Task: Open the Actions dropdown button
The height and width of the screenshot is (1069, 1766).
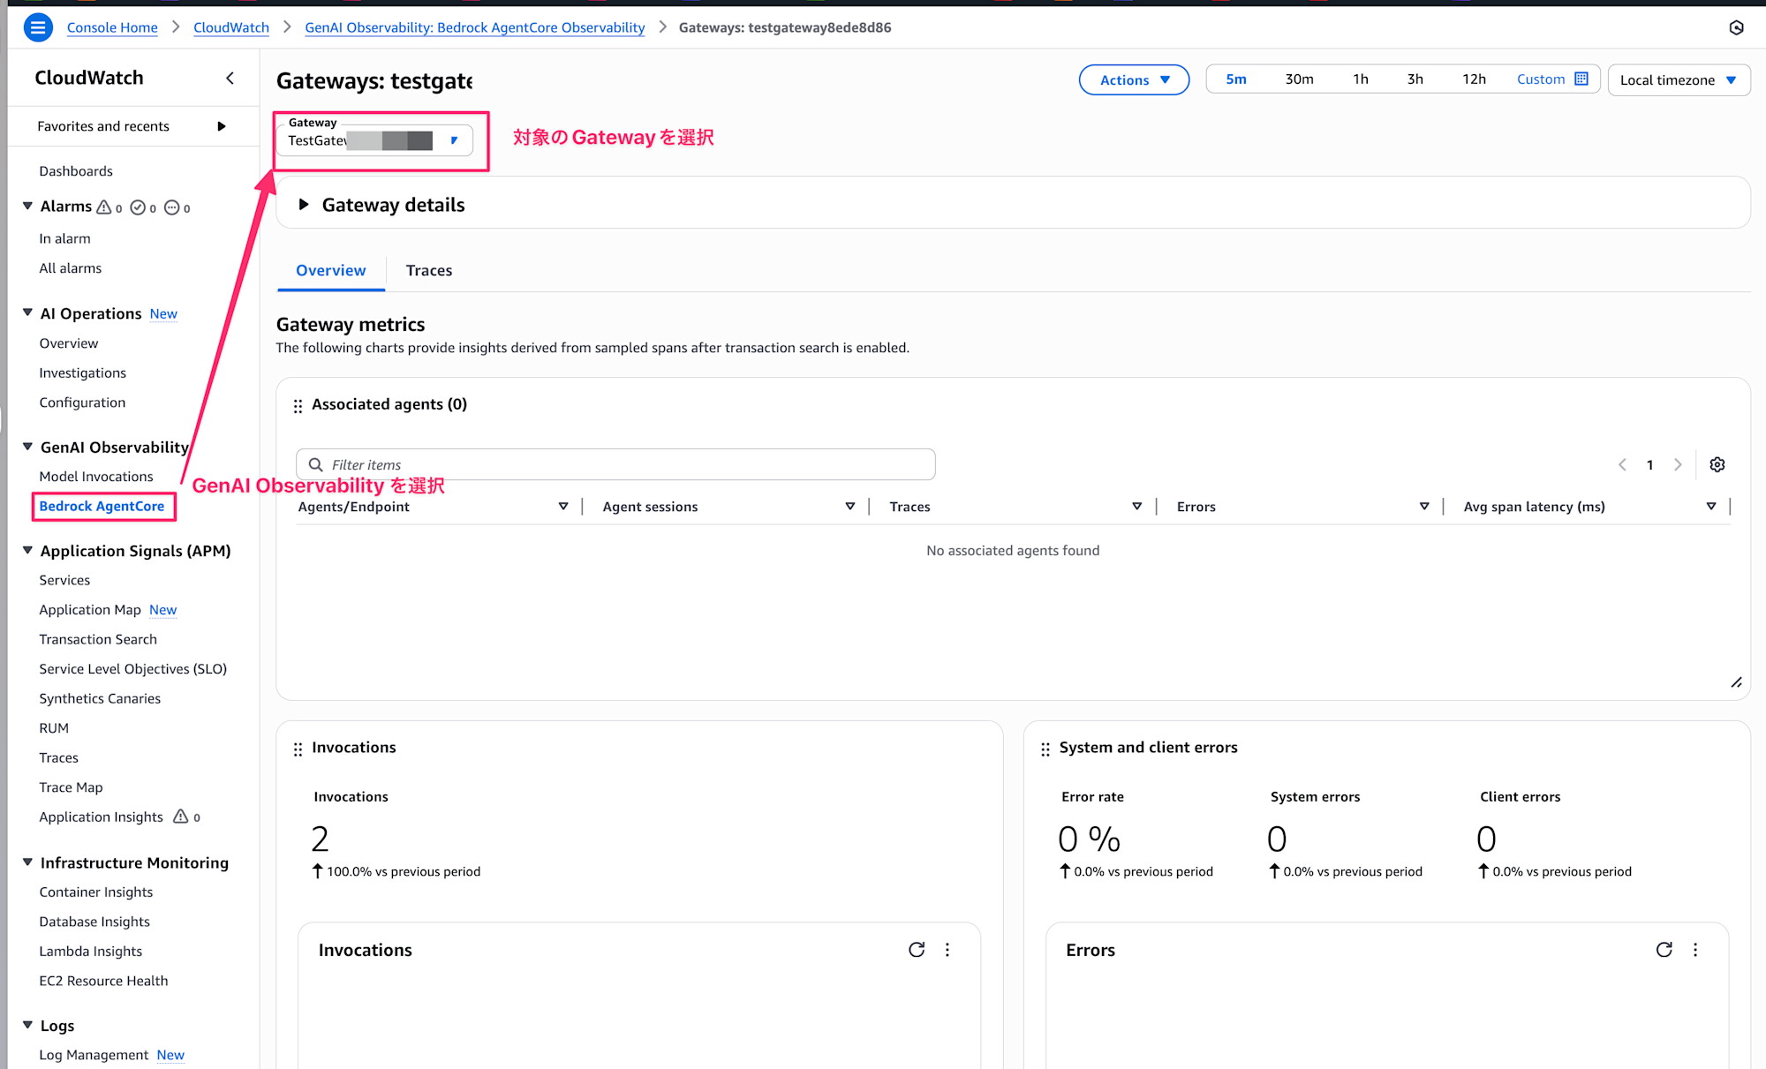Action: 1134,79
